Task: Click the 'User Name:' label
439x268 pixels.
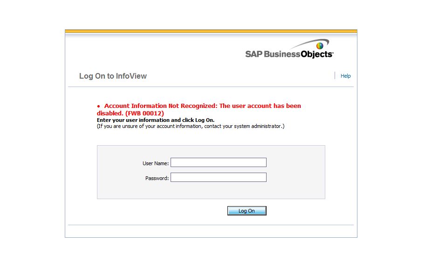Action: click(x=156, y=163)
